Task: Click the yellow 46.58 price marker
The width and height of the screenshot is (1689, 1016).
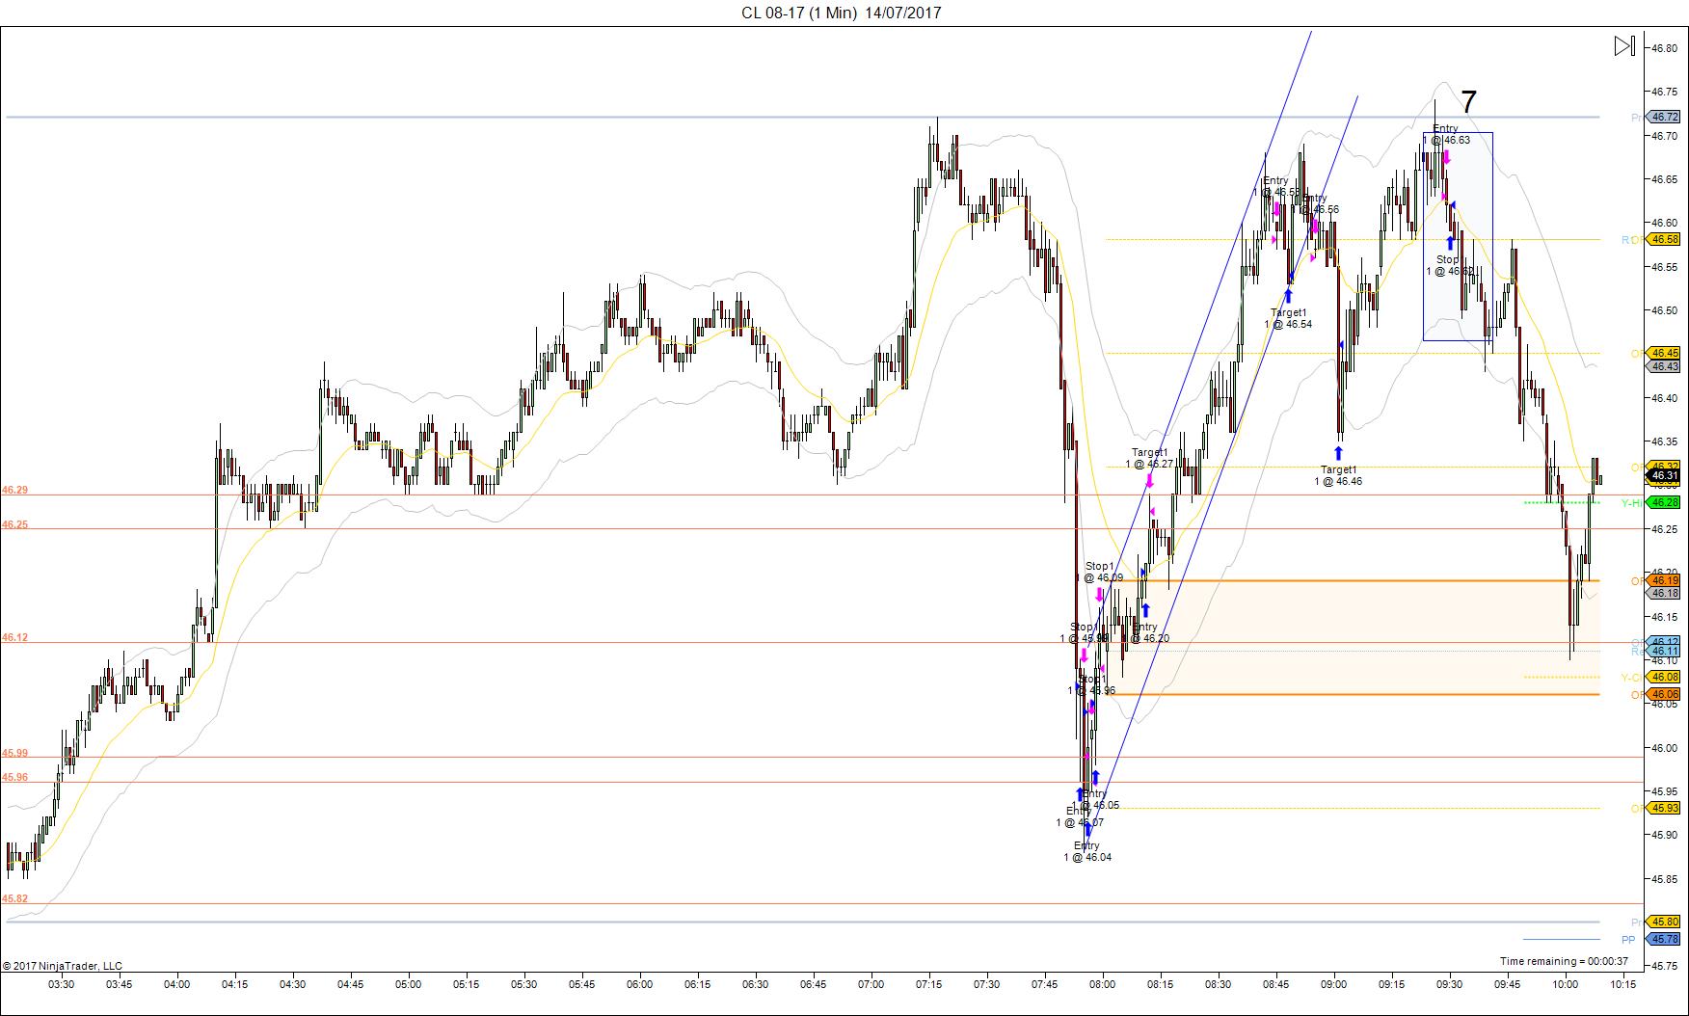Action: tap(1665, 239)
